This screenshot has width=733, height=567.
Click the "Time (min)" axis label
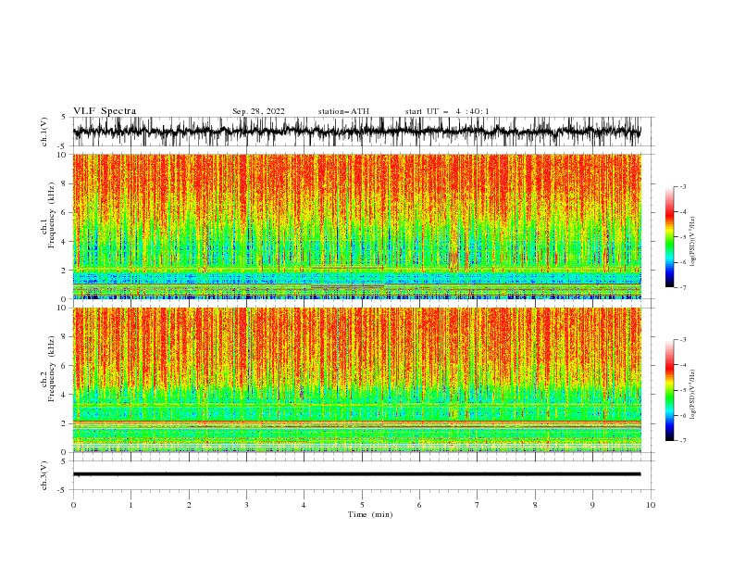[x=370, y=514]
